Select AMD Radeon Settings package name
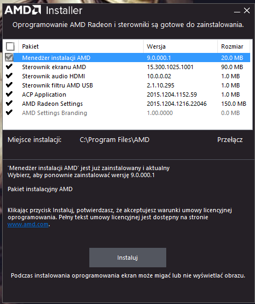This screenshot has width=255, height=304. tap(52, 104)
